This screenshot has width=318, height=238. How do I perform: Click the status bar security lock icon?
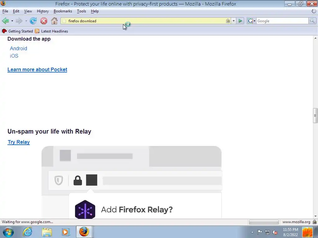click(315, 222)
